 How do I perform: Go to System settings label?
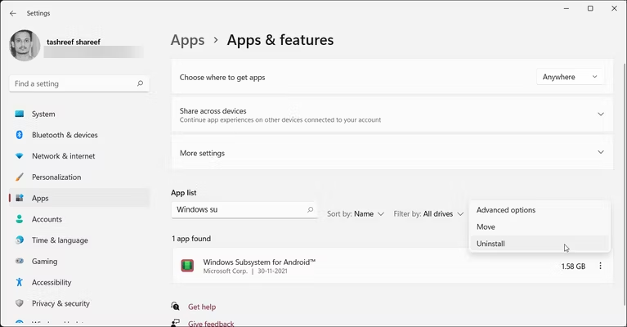point(43,114)
